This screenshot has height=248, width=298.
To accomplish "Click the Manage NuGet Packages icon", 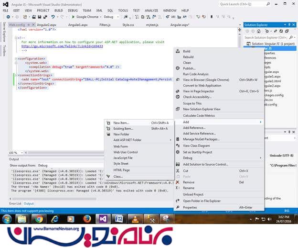I will pos(178,139).
